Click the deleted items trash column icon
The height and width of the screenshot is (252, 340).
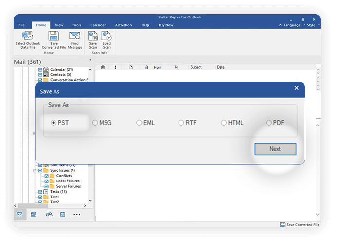[103, 67]
